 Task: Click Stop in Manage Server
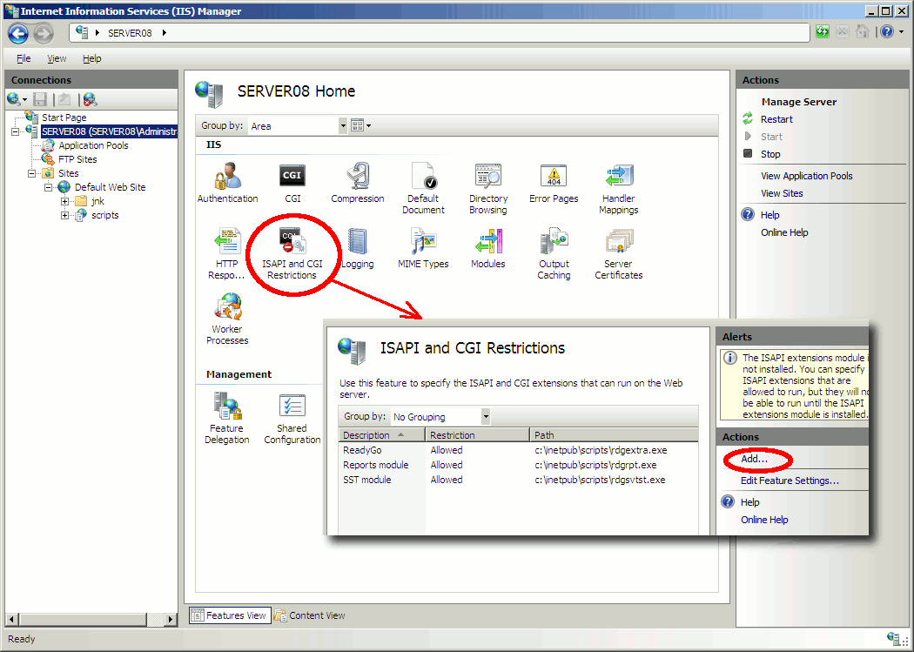(770, 154)
